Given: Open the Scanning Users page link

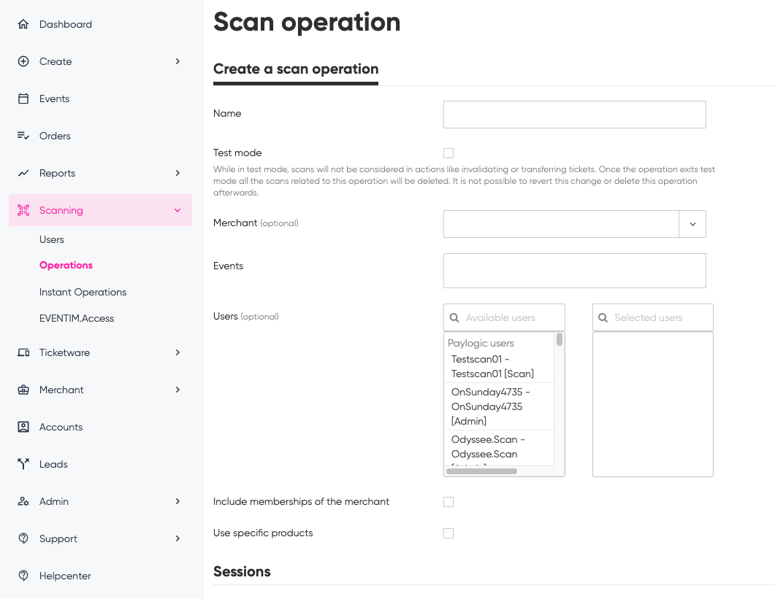Looking at the screenshot, I should (52, 239).
